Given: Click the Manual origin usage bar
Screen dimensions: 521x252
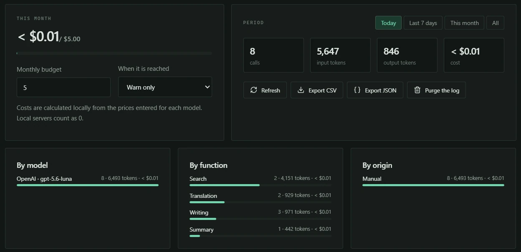Looking at the screenshot, I should (x=433, y=185).
